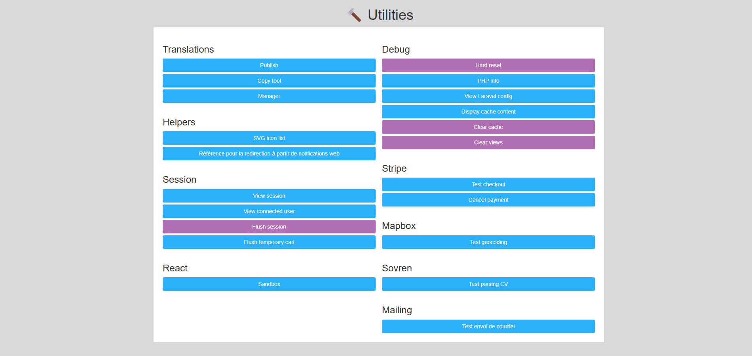Open the SVG icon list
752x356 pixels.
(x=269, y=138)
